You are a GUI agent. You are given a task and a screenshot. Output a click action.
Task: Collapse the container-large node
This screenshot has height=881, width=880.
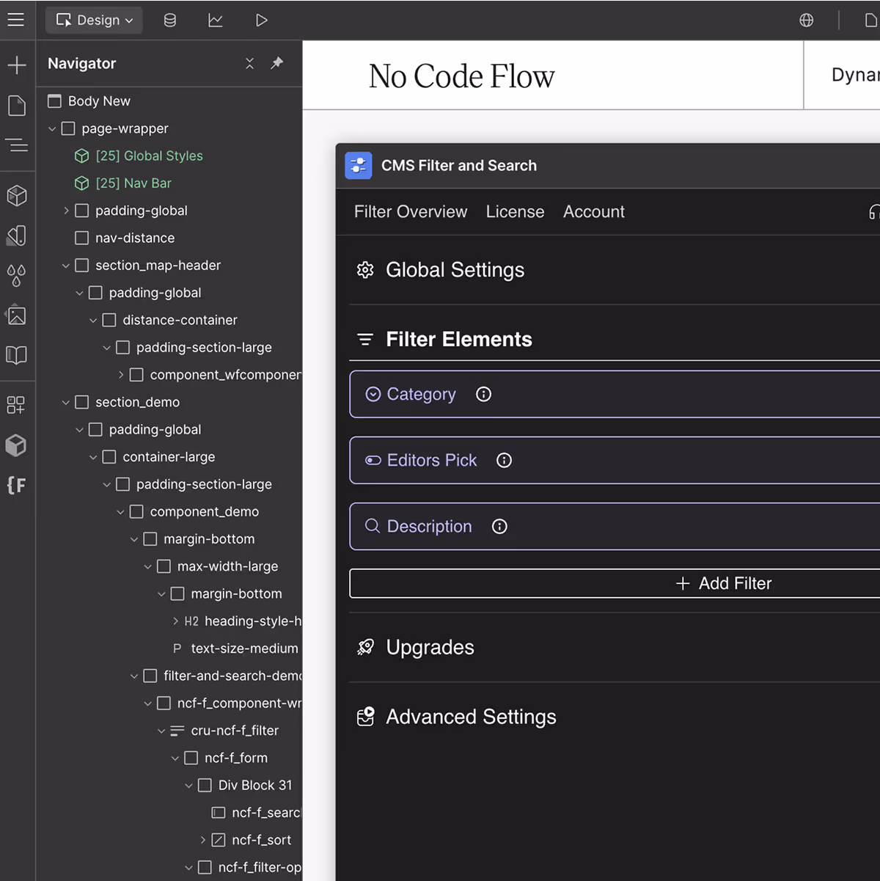coord(93,458)
